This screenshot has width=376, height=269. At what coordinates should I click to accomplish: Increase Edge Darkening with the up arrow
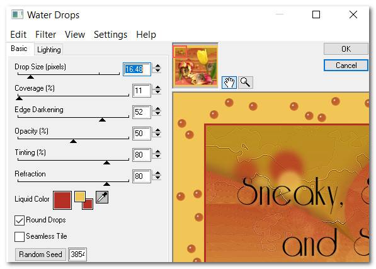click(x=157, y=109)
